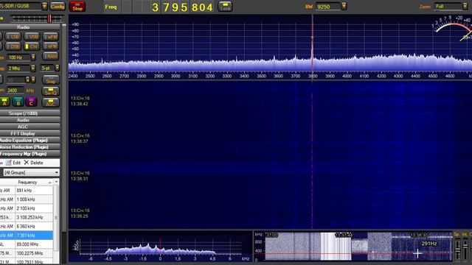
Task: Click 3800 on the spectrum frequency scale
Action: [x=313, y=76]
